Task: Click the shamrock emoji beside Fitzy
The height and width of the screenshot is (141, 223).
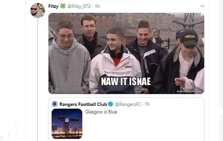Action: [x=63, y=6]
